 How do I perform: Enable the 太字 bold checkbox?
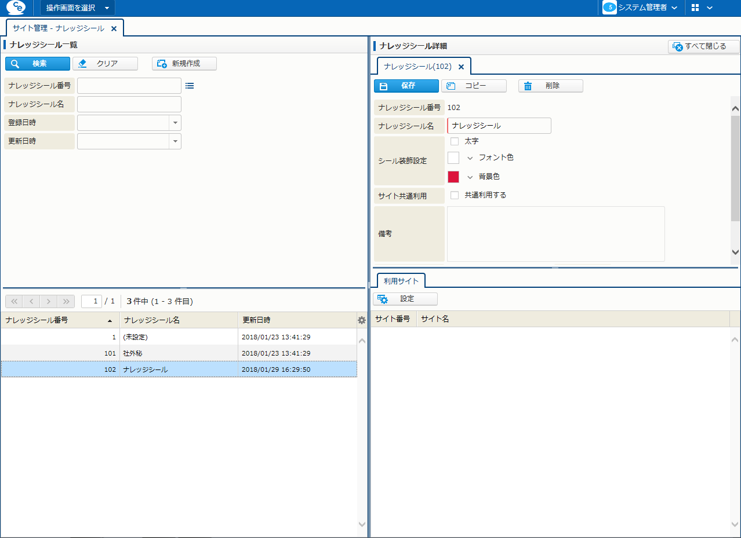[x=455, y=141]
